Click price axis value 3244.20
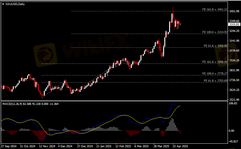241x149 pixels. [234, 31]
